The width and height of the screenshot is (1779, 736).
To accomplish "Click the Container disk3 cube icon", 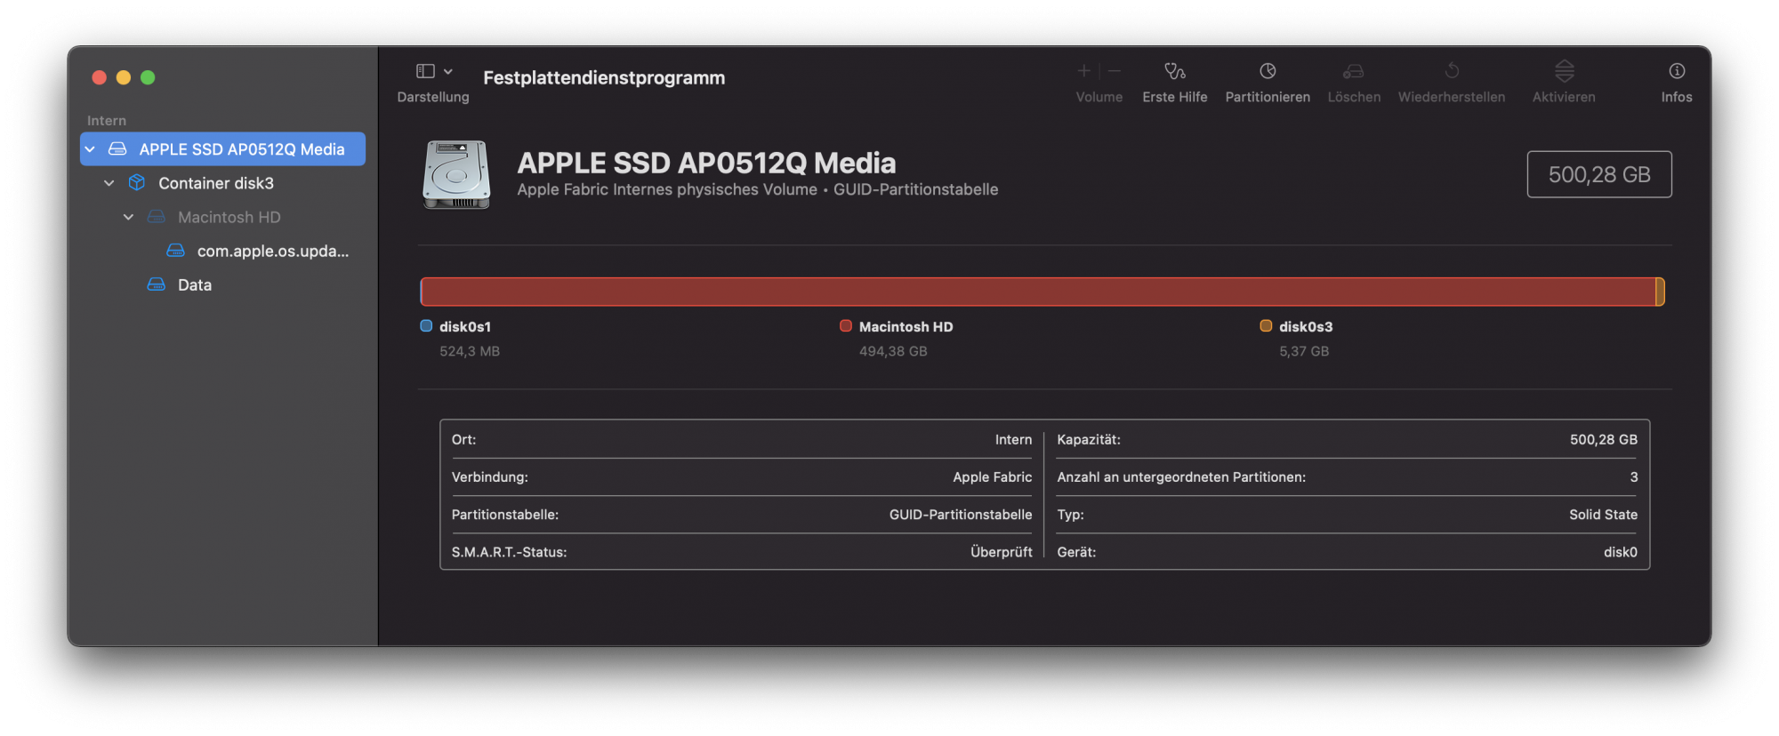I will tap(137, 183).
